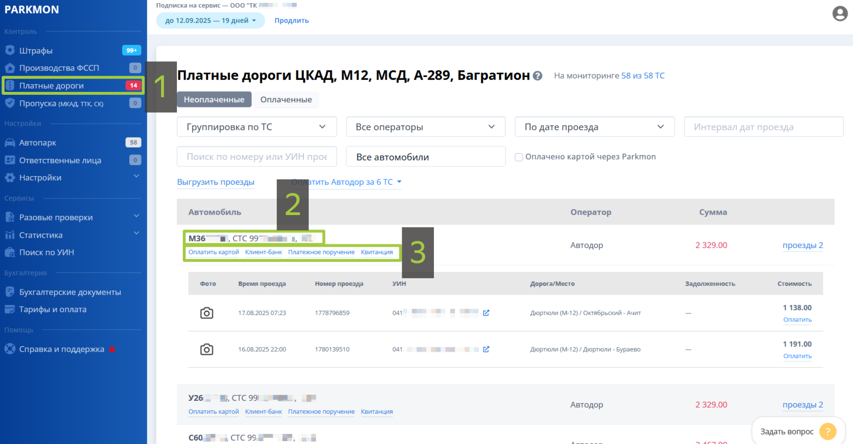This screenshot has width=853, height=444.
Task: Click Оплатить under 1 191.00 cost
Action: pos(797,356)
